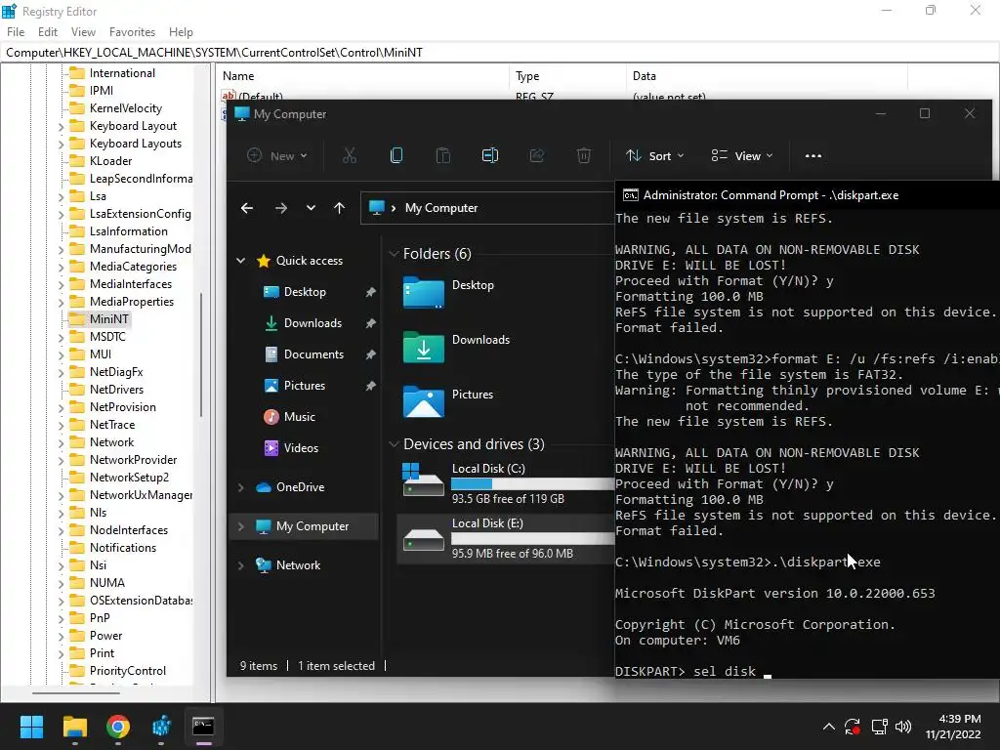Open the Desktop folder tile in Folders section
The height and width of the screenshot is (750, 1000).
click(450, 293)
